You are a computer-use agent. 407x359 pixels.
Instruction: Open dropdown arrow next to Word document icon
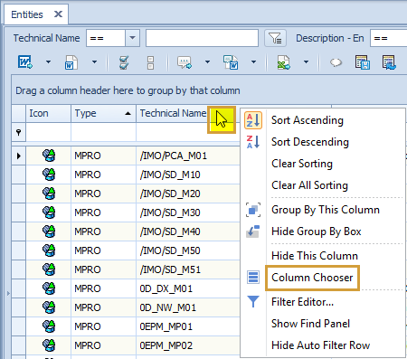(x=94, y=62)
